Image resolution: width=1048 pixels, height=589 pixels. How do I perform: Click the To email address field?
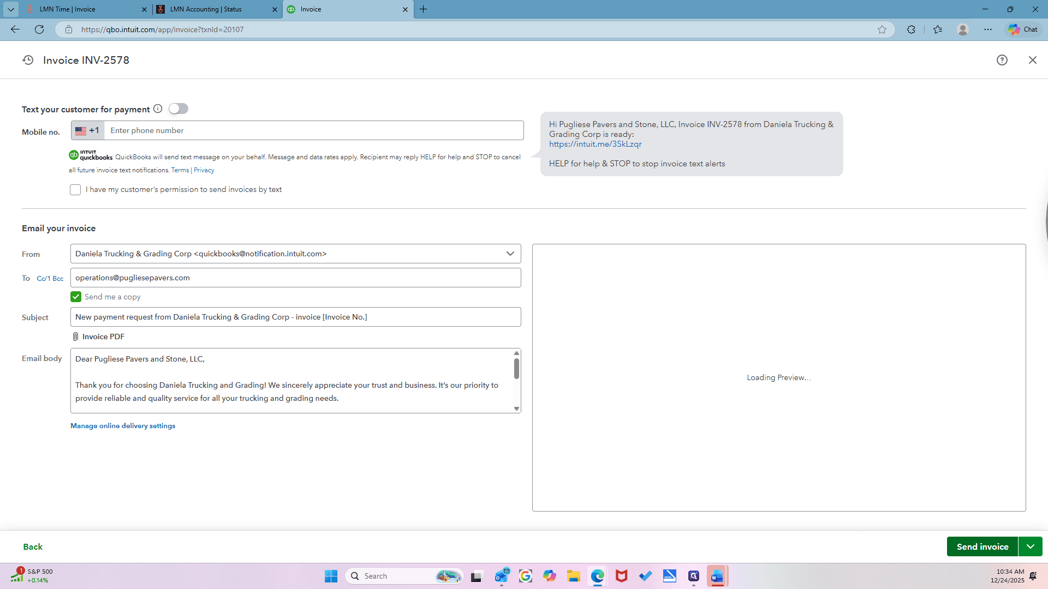point(296,278)
